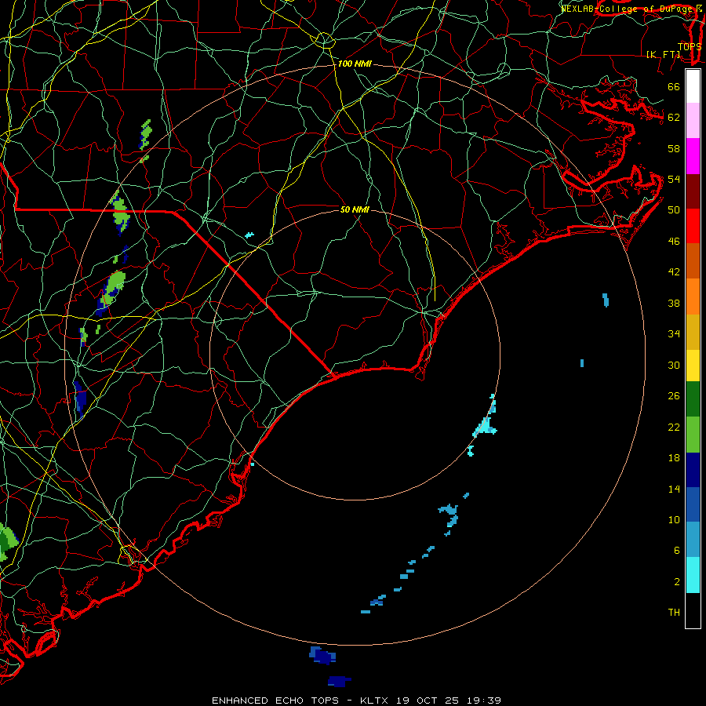The image size is (706, 706).
Task: Click the '66' legend value
Action: click(x=674, y=87)
